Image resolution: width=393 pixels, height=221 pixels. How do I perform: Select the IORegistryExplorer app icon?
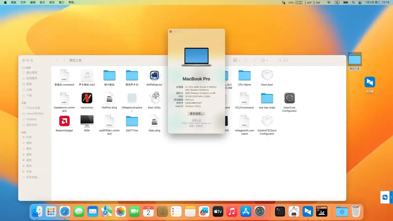click(132, 98)
